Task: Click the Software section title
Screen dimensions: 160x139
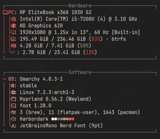Action: coord(80,72)
